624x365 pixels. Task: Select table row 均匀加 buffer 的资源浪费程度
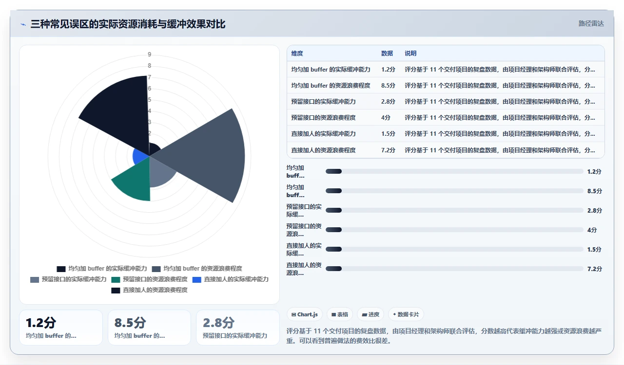pyautogui.click(x=446, y=85)
